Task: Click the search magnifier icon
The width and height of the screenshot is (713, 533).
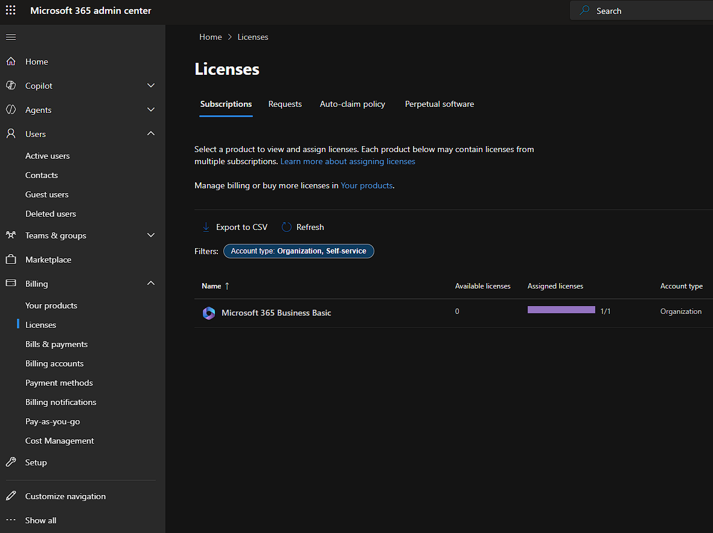Action: [585, 10]
